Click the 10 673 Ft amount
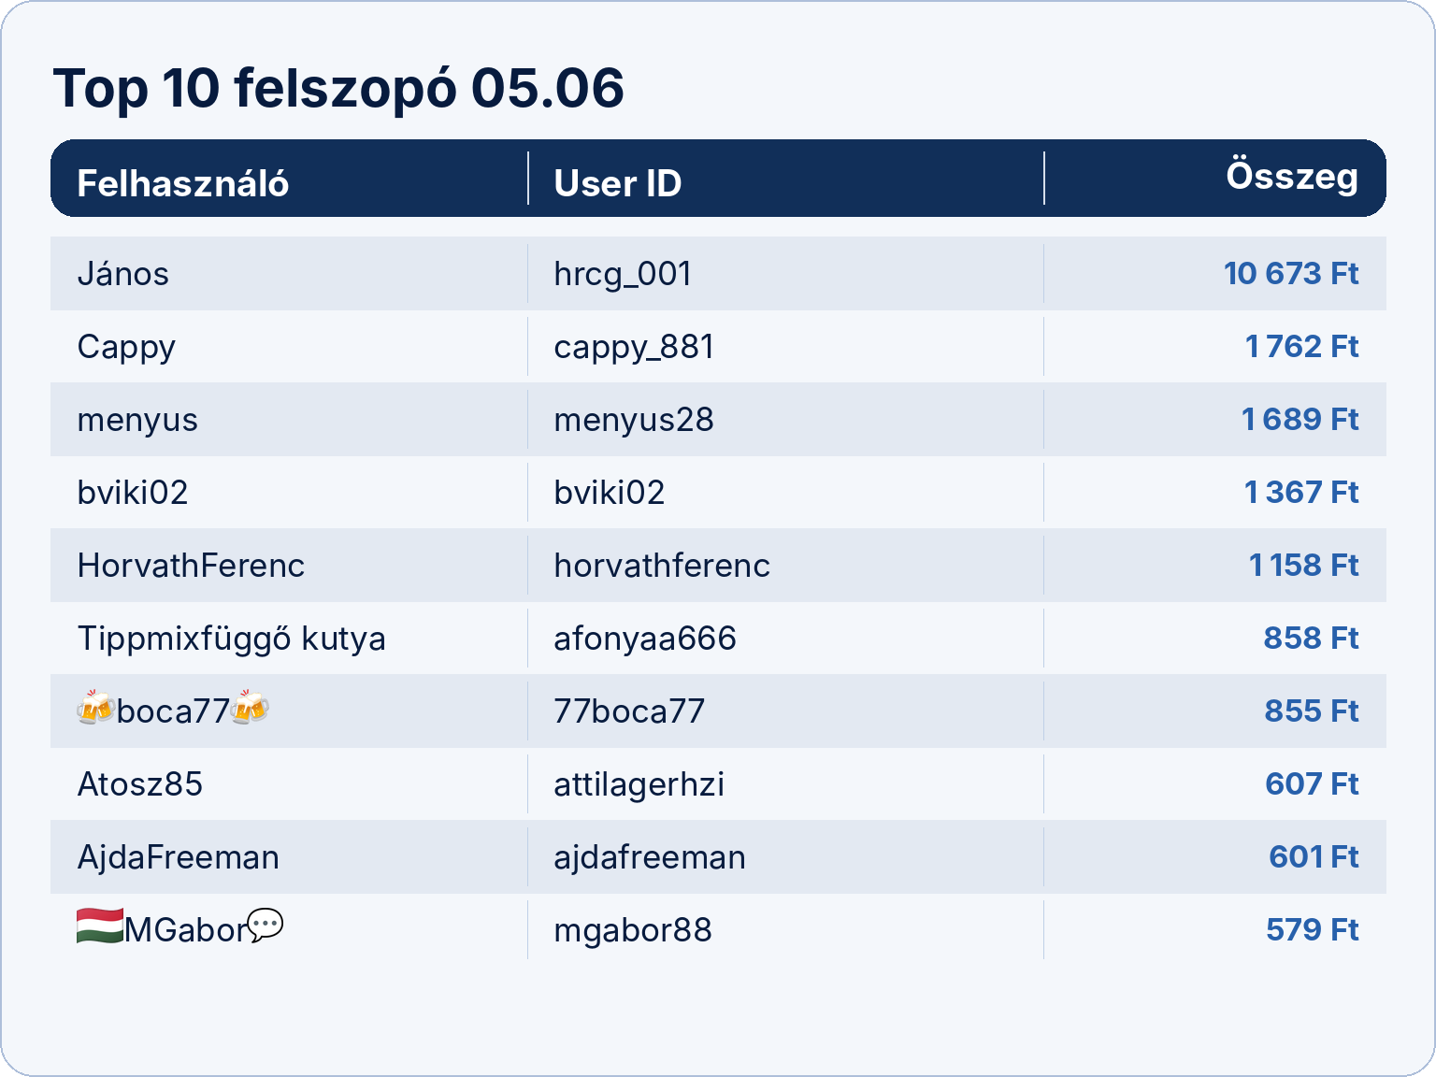Image resolution: width=1436 pixels, height=1077 pixels. (1291, 273)
